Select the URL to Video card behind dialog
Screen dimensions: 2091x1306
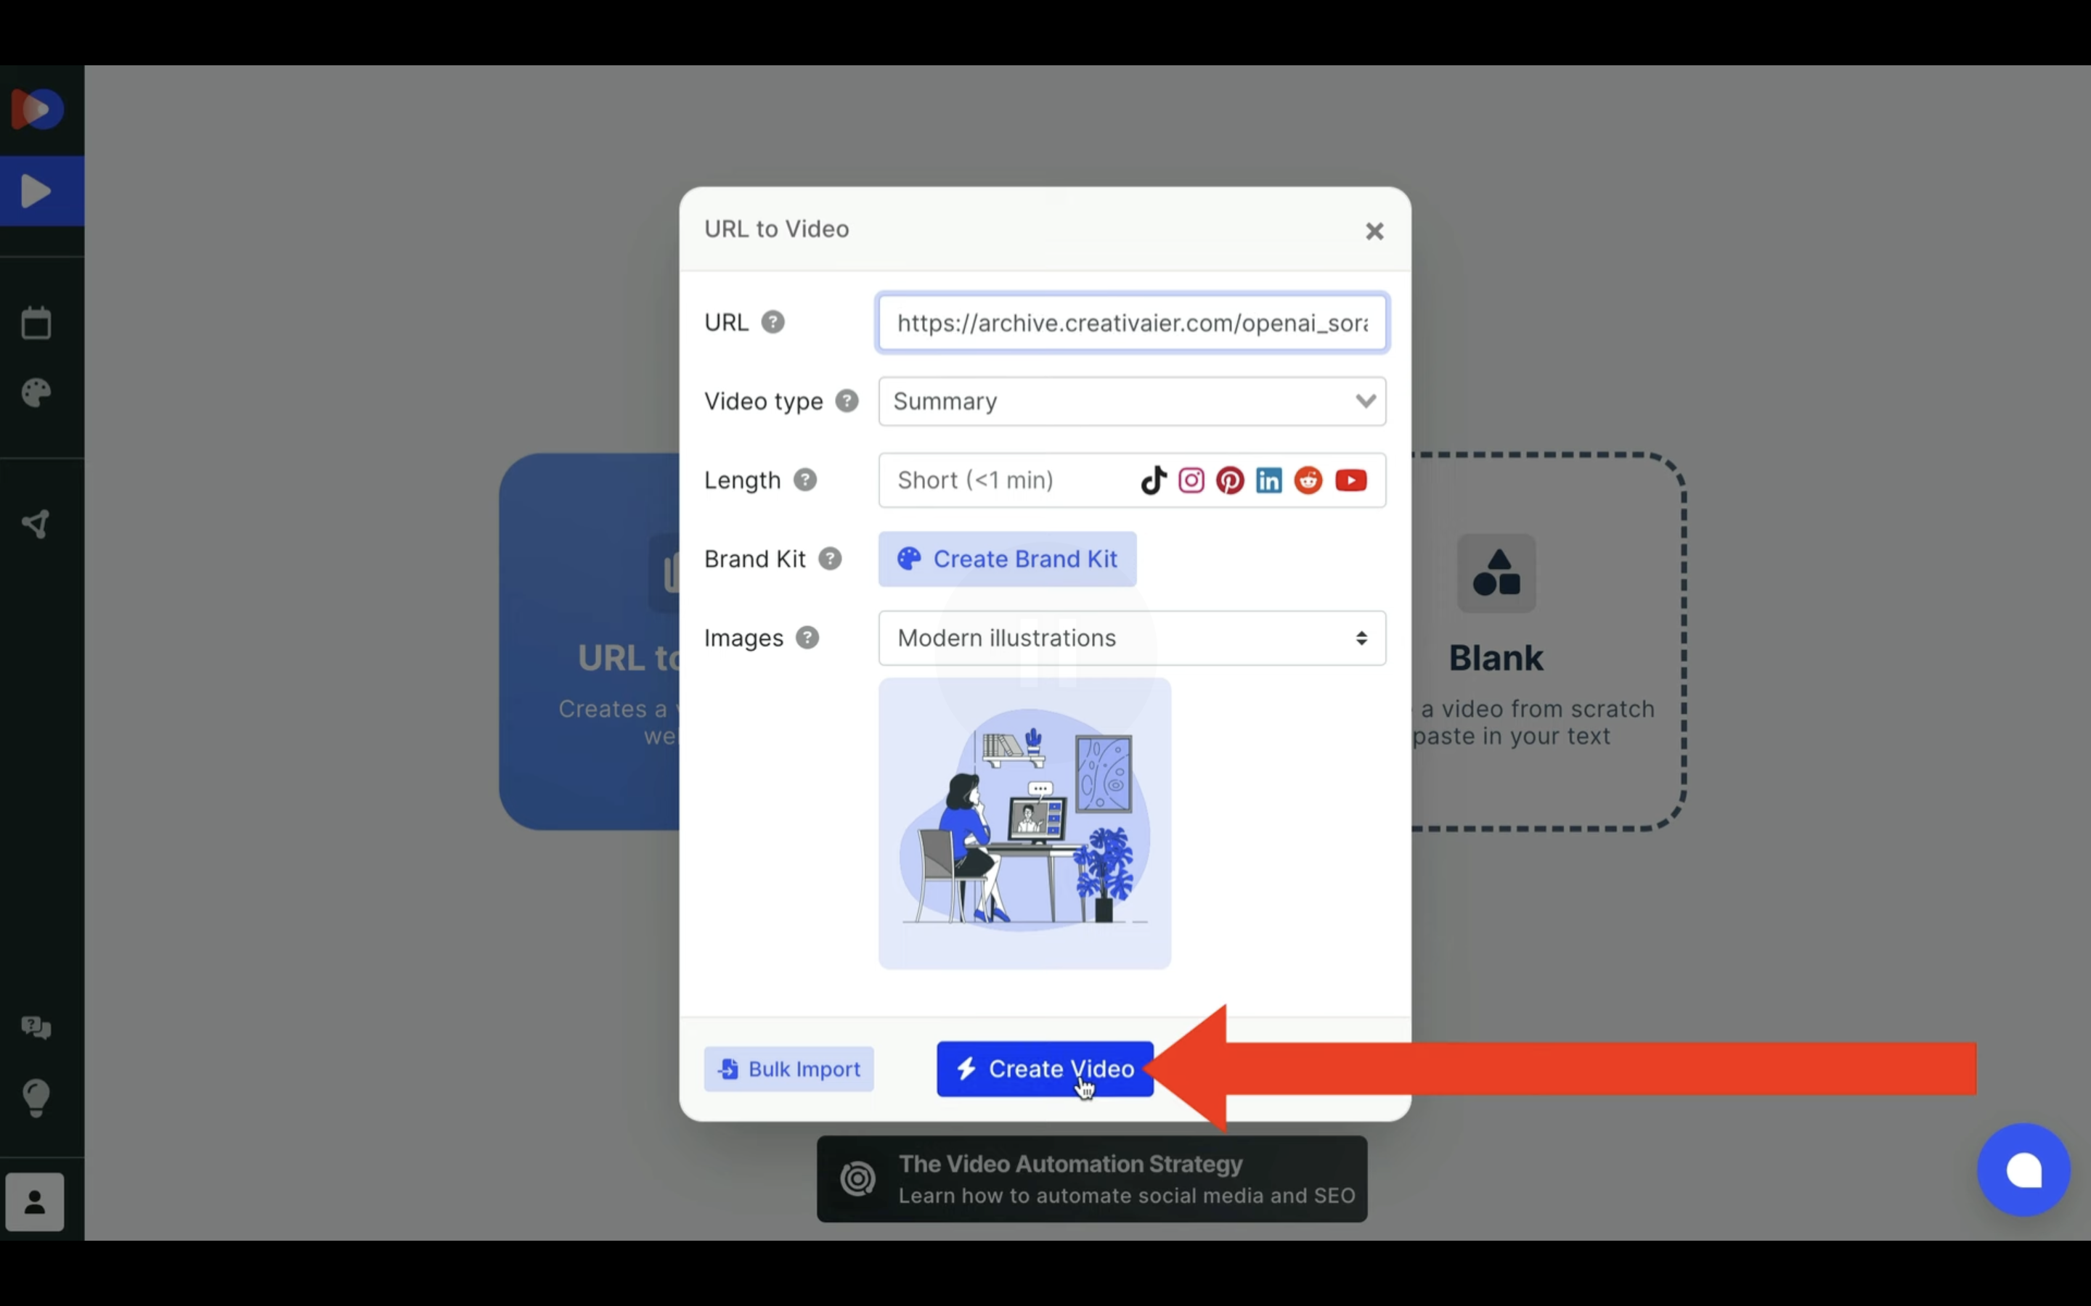coord(590,641)
